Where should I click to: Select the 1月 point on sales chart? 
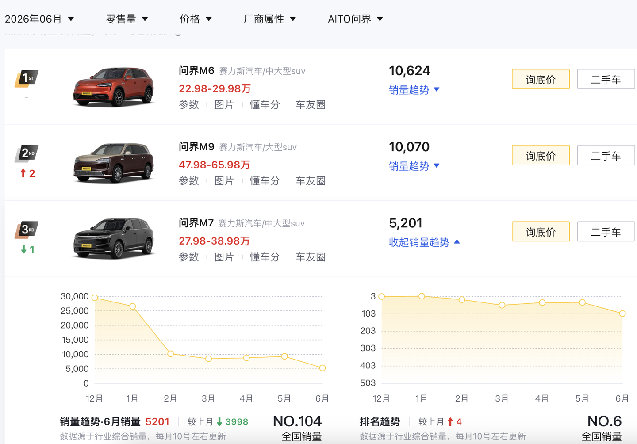[x=133, y=306]
